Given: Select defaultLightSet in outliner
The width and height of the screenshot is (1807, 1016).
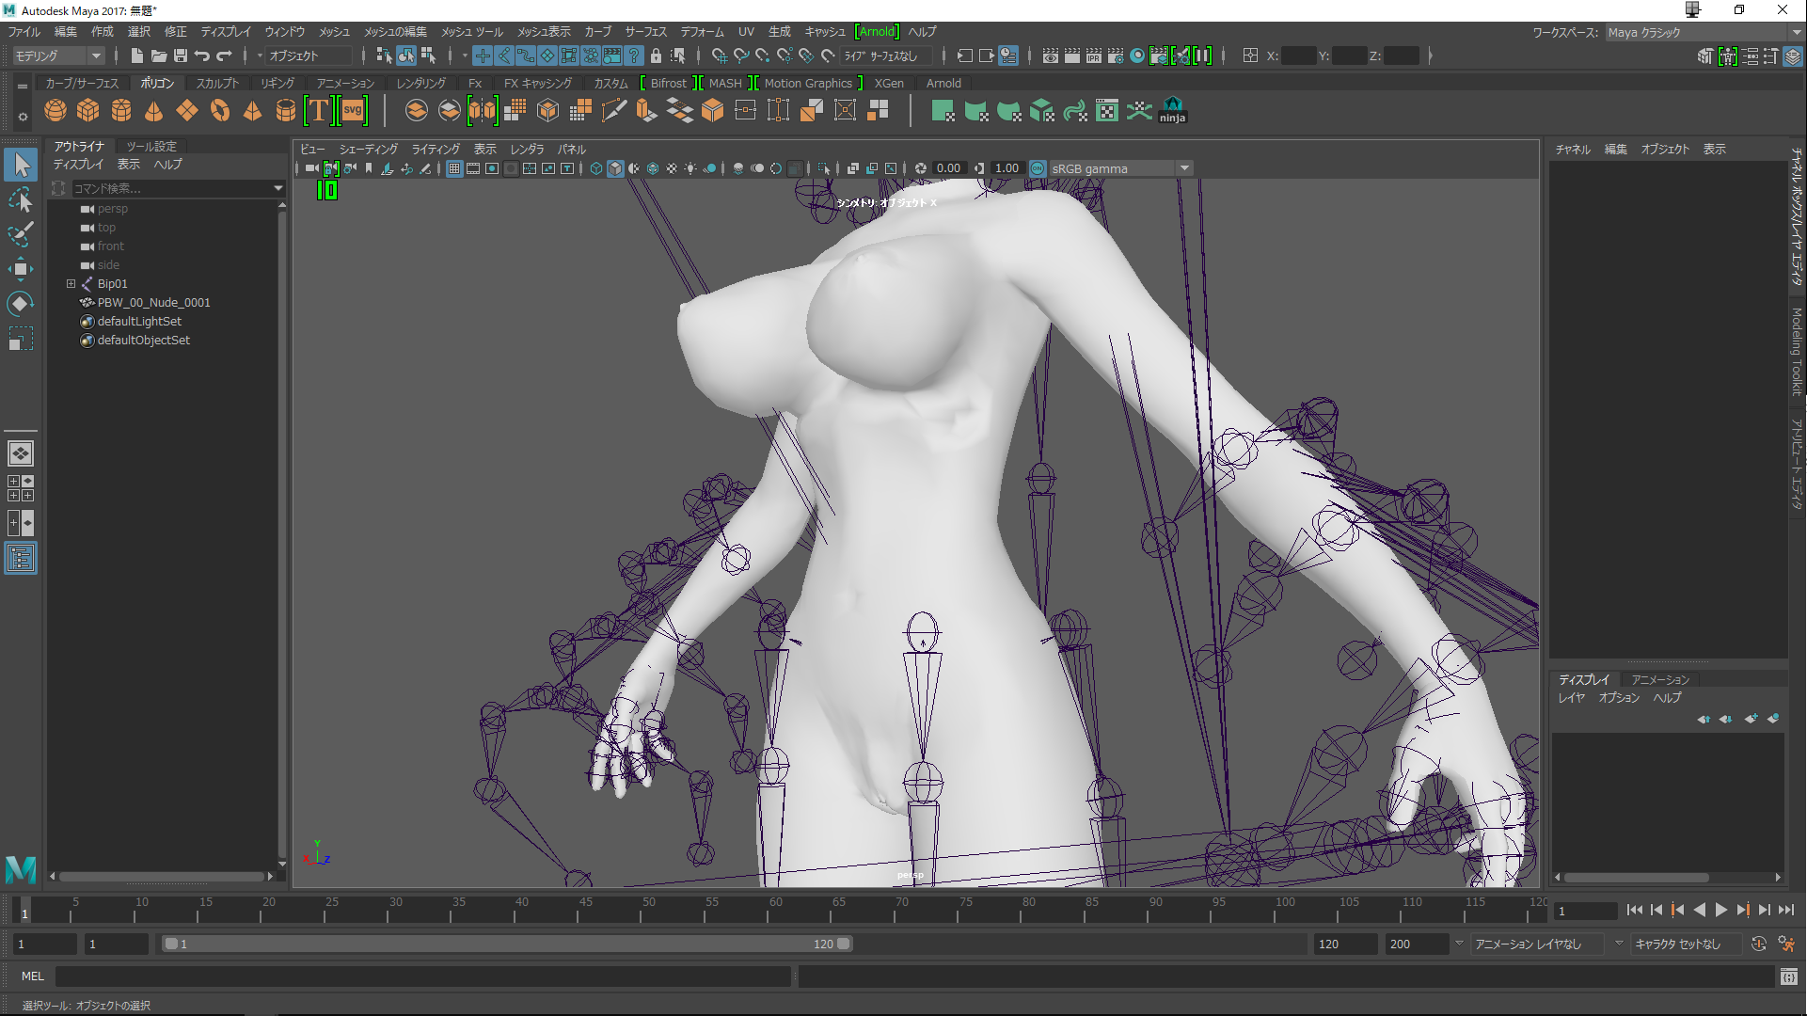Looking at the screenshot, I should pos(139,321).
